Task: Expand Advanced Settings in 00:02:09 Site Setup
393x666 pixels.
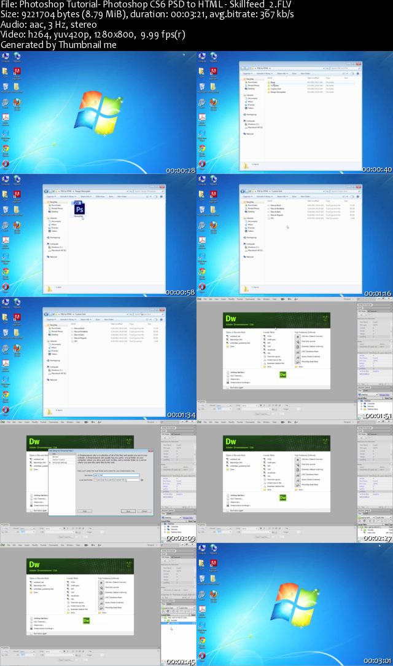Action: click(x=50, y=462)
